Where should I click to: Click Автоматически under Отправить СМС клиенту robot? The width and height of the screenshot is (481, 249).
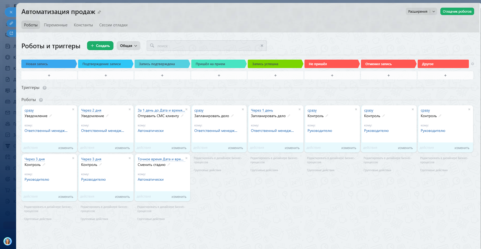pos(151,131)
